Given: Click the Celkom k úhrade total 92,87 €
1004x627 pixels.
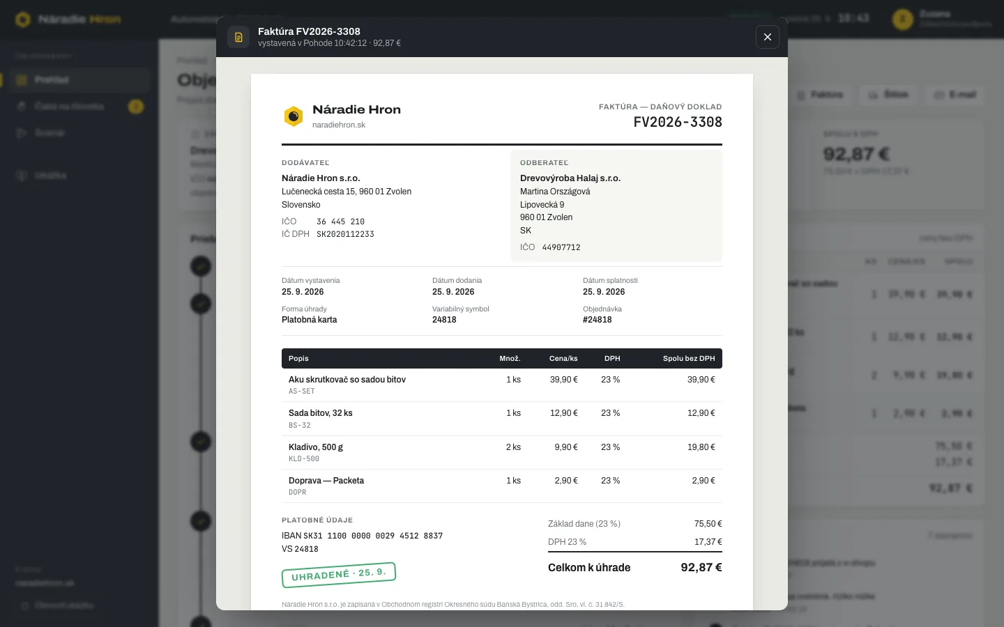Looking at the screenshot, I should [701, 568].
